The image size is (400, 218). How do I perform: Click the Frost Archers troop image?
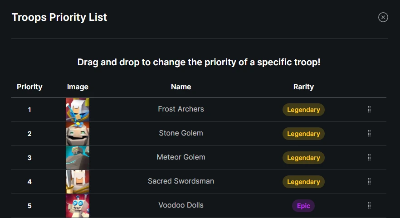pyautogui.click(x=78, y=110)
